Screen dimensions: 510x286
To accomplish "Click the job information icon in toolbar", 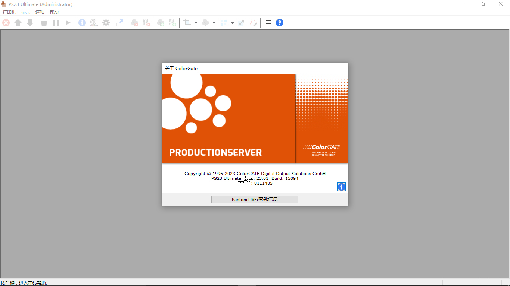I will pyautogui.click(x=82, y=23).
